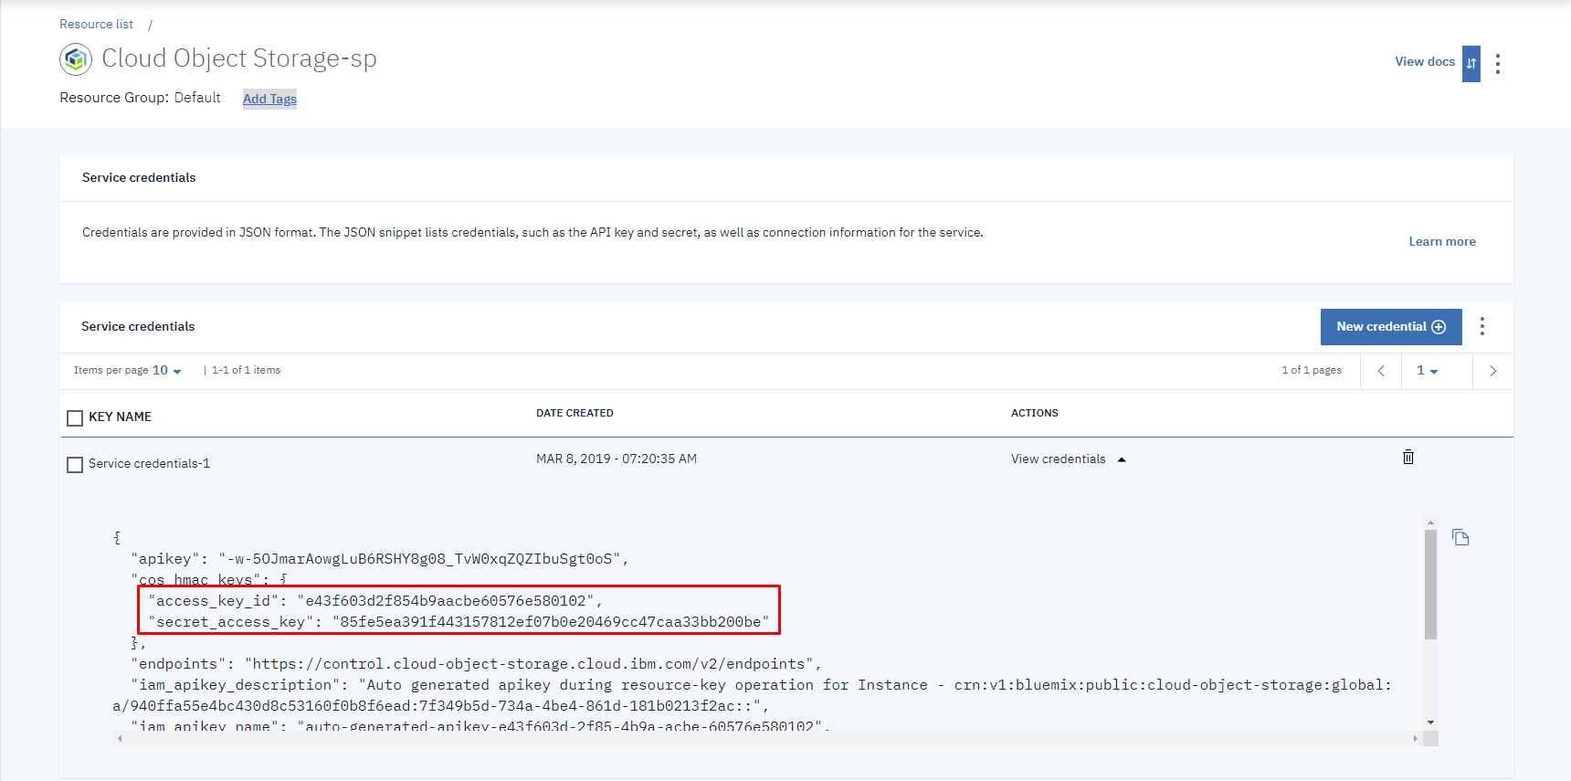Copy credentials JSON to clipboard
The height and width of the screenshot is (781, 1571).
tap(1460, 537)
